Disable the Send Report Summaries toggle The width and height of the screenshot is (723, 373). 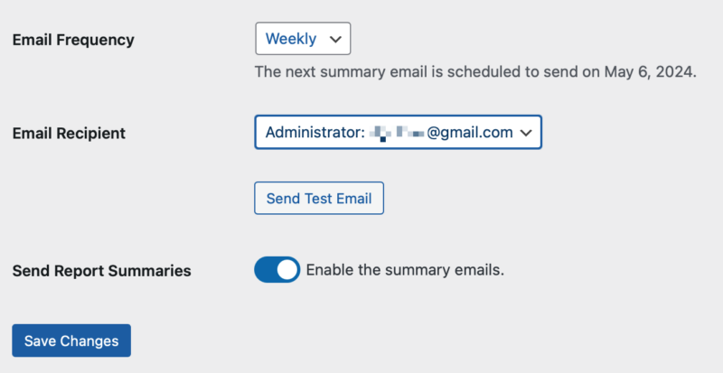[x=277, y=269]
